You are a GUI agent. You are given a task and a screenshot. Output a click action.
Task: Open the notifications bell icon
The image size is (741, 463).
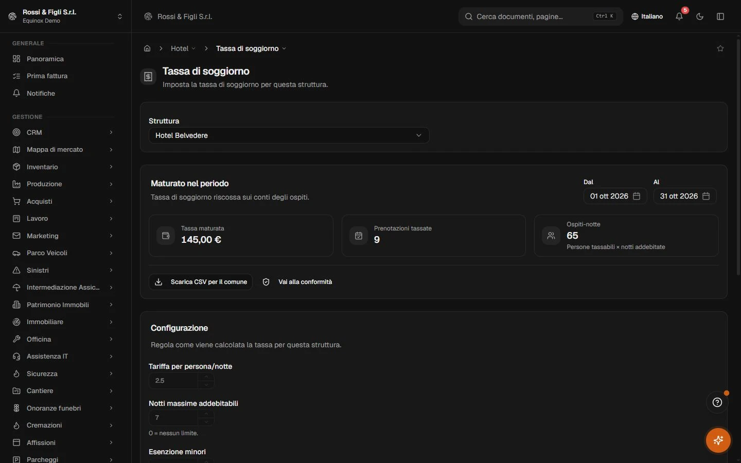pyautogui.click(x=679, y=16)
